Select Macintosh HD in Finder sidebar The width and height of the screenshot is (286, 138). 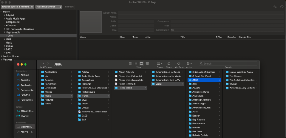tap(25, 127)
